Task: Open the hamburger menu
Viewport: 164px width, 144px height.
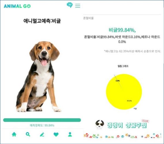Action: point(78,6)
